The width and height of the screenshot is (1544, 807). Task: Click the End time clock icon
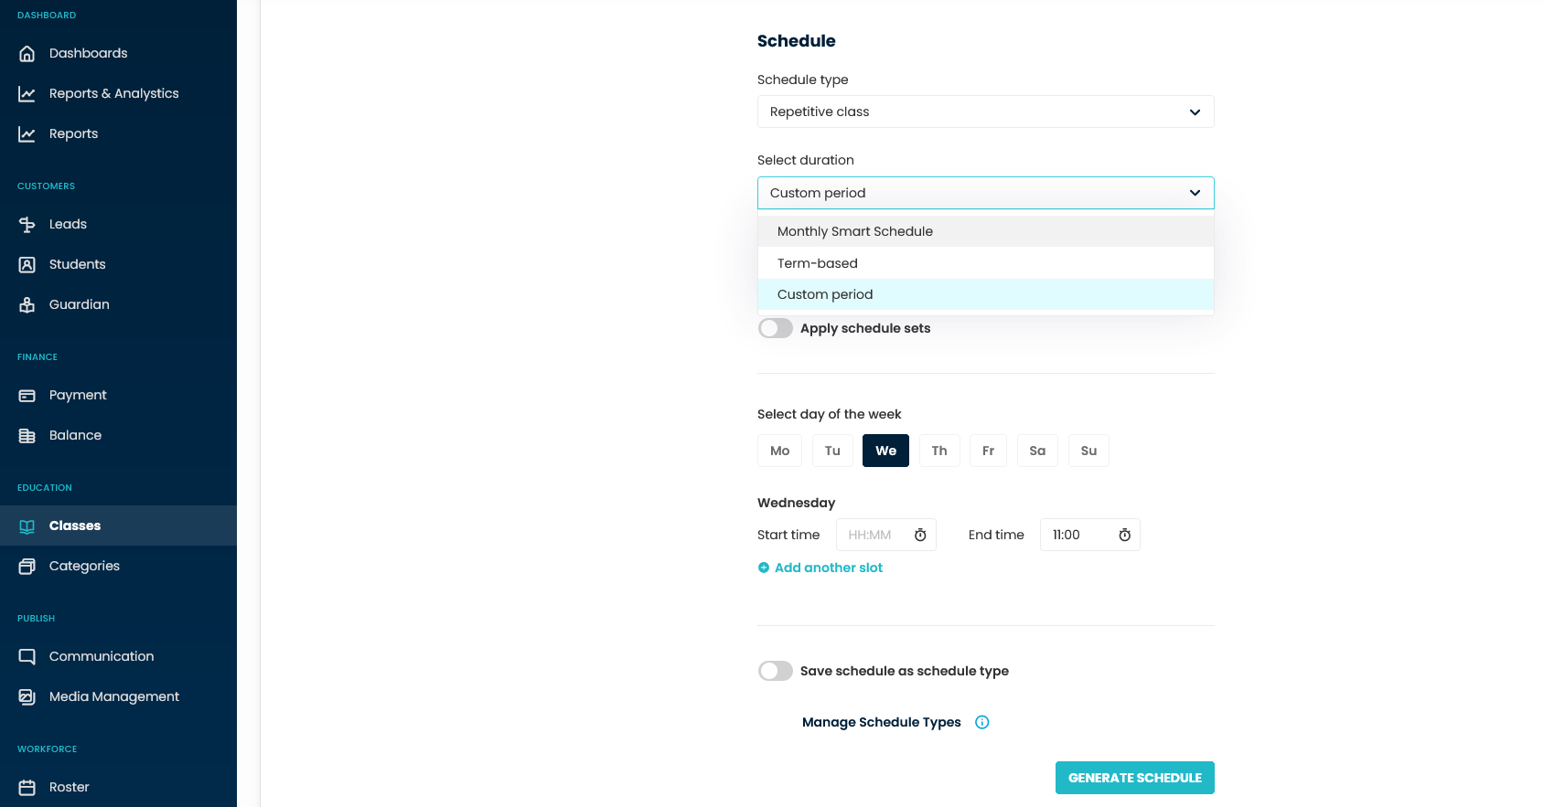1125,535
